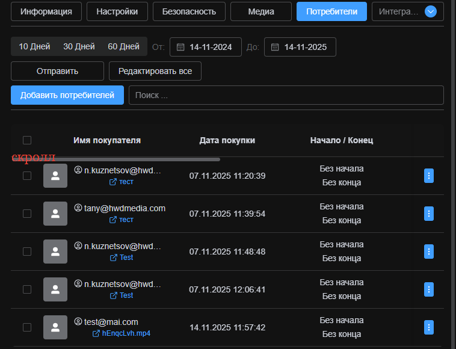Open the До date picker 14-11-2025
Image resolution: width=456 pixels, height=349 pixels.
[300, 47]
